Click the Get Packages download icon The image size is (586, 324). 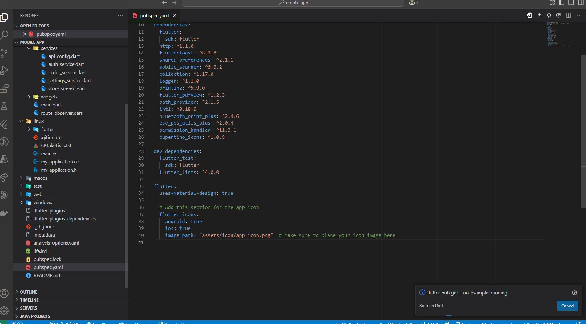[539, 15]
